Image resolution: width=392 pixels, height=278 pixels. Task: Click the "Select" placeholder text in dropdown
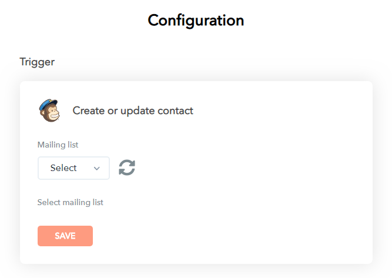63,168
